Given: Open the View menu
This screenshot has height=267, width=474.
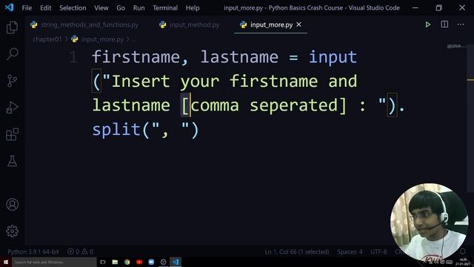Looking at the screenshot, I should coord(101,8).
